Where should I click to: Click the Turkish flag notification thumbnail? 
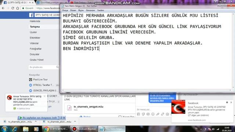point(178,107)
